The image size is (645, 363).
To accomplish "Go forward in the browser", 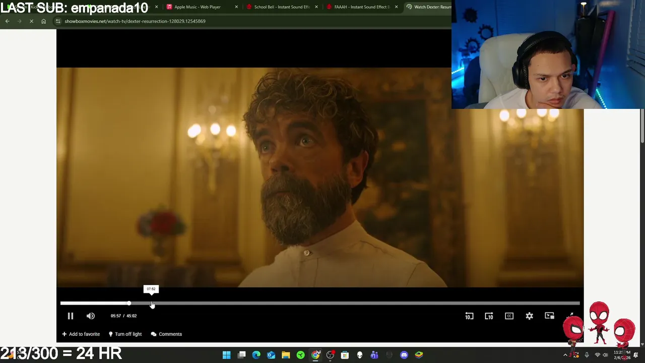I will (x=19, y=21).
